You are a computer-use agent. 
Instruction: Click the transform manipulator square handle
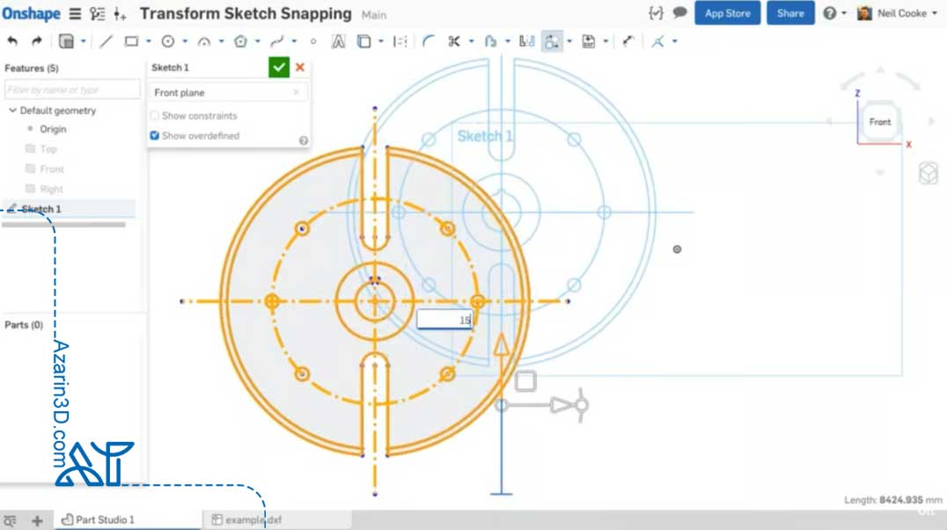525,381
